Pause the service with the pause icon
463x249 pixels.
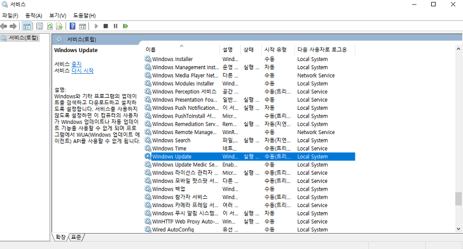pos(116,26)
